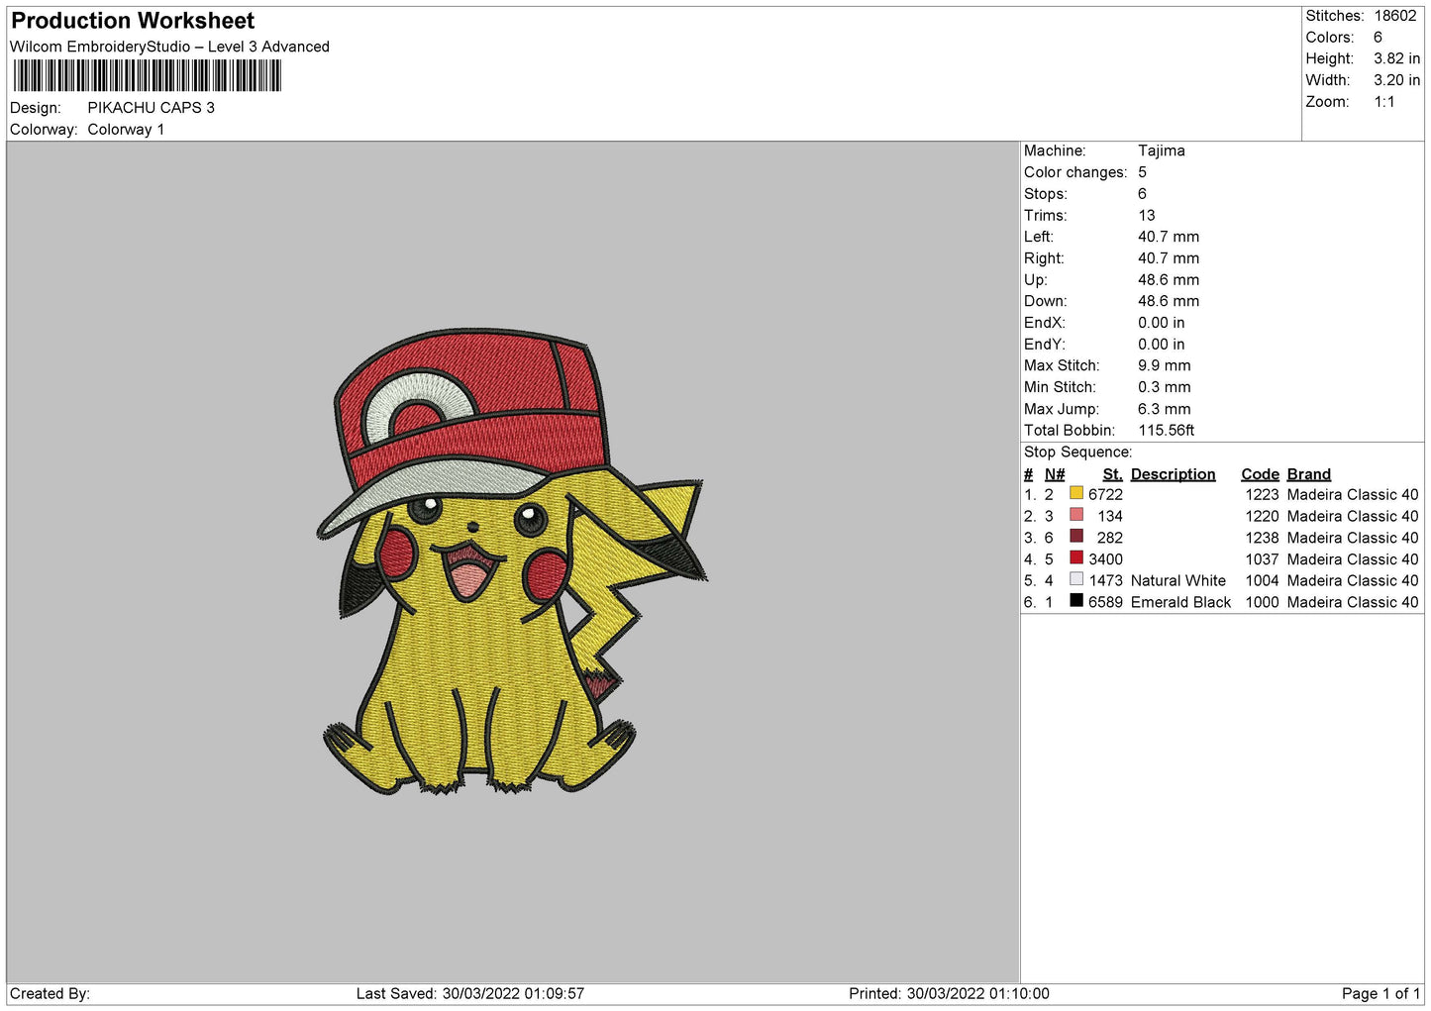
Task: Click the N# column header
Action: 1055,474
